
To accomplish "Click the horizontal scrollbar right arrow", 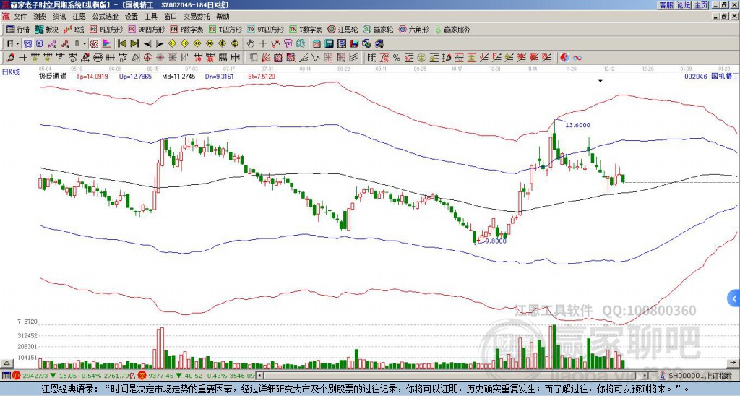I will click(x=645, y=376).
